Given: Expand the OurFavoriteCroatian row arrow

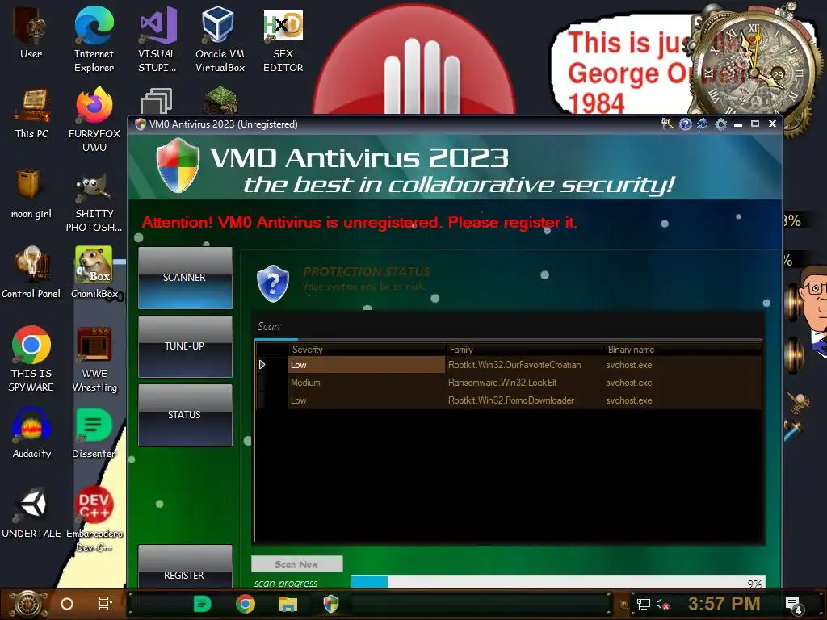Looking at the screenshot, I should [262, 365].
